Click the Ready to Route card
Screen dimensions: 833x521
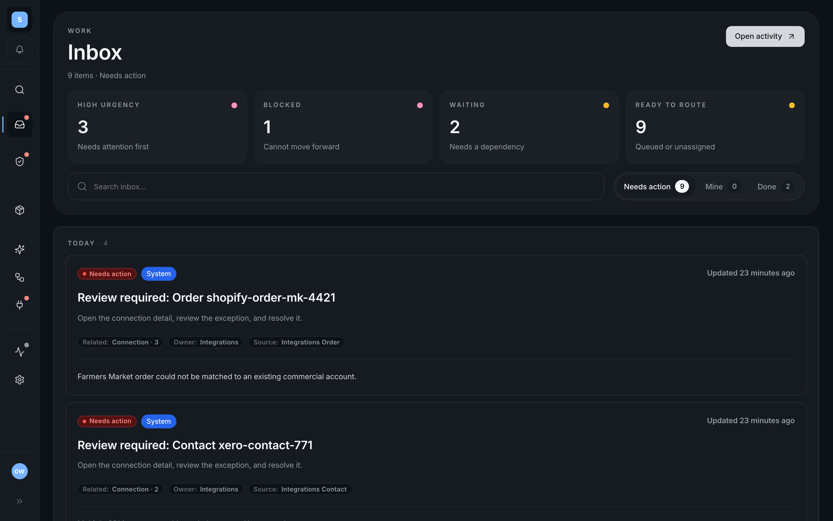point(715,126)
